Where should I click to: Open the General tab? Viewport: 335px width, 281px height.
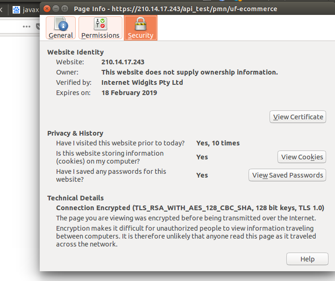61,27
